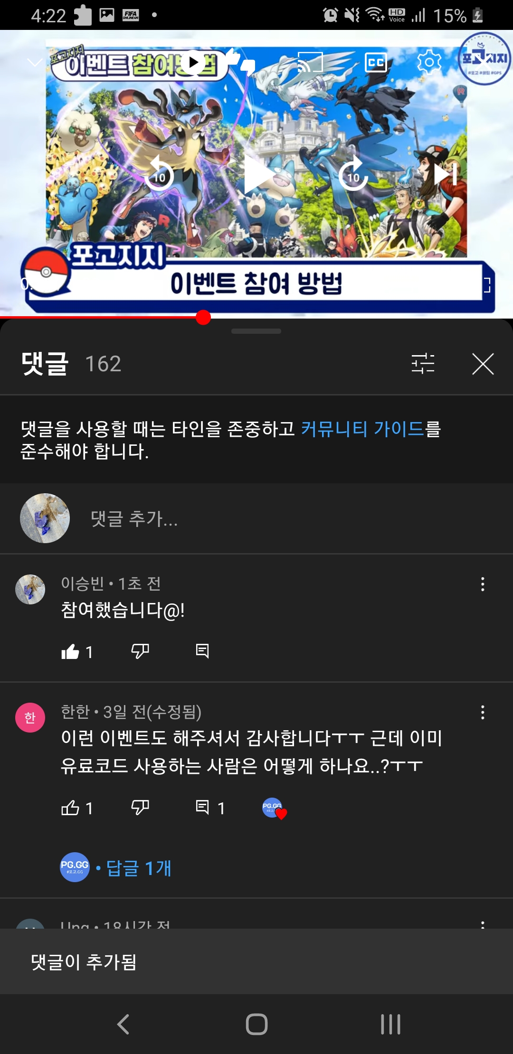Toggle closed captions CC button
This screenshot has height=1054, width=513.
(376, 62)
